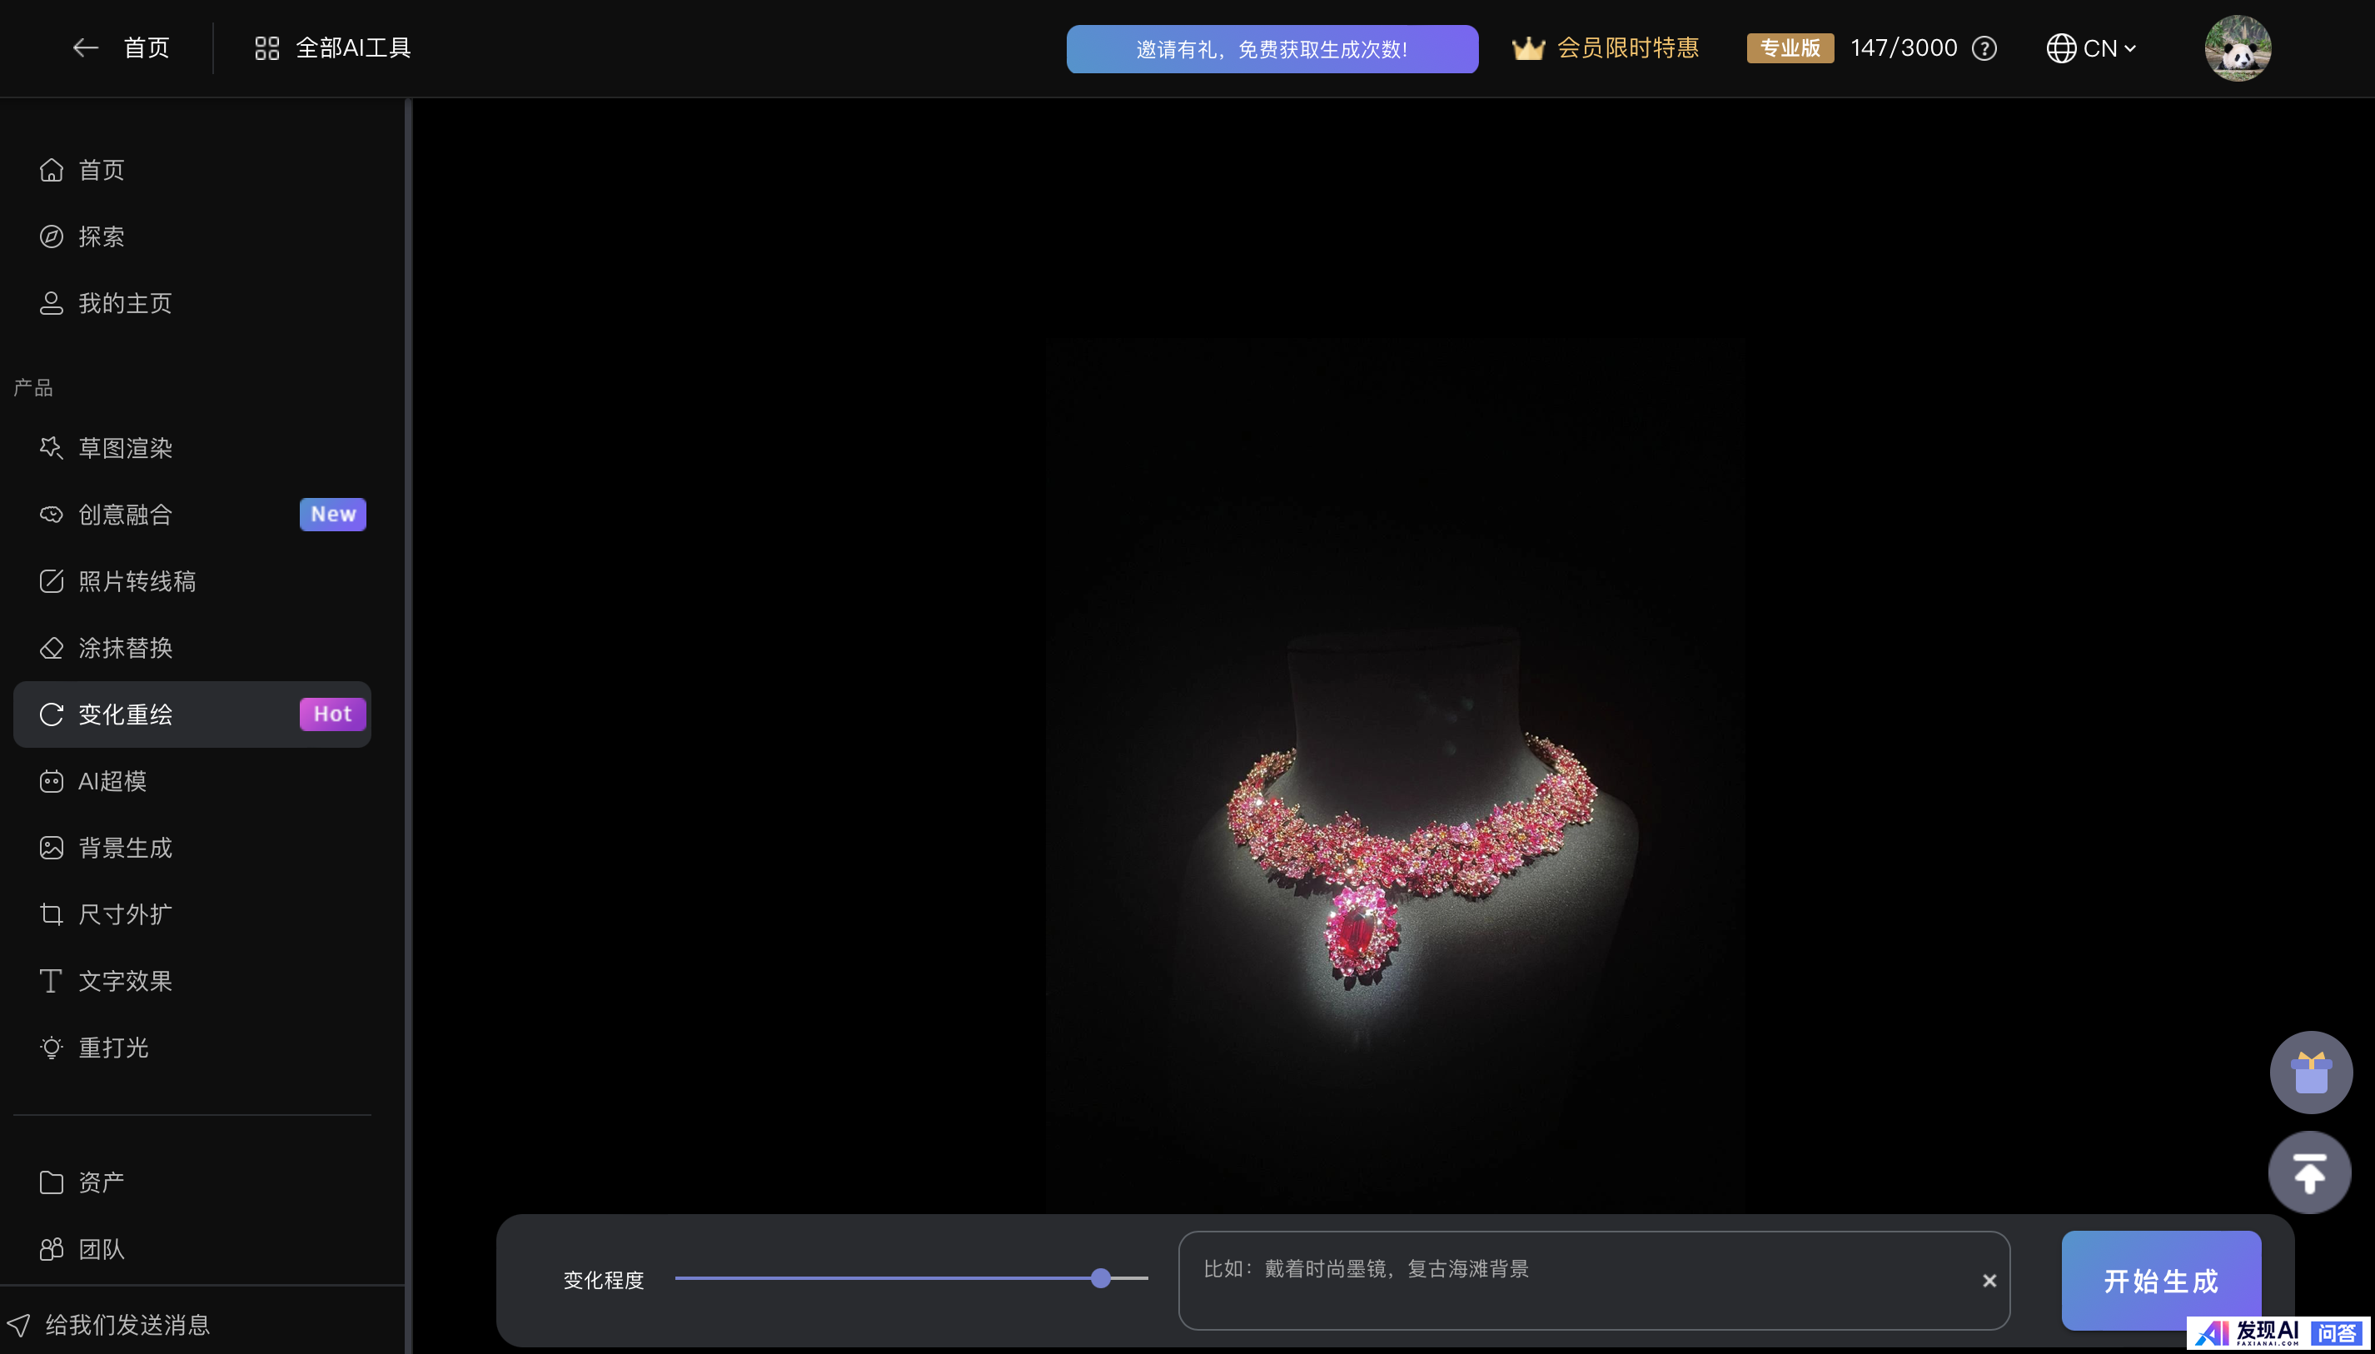The height and width of the screenshot is (1354, 2375).
Task: Open the floating gift box button
Action: click(x=2311, y=1073)
